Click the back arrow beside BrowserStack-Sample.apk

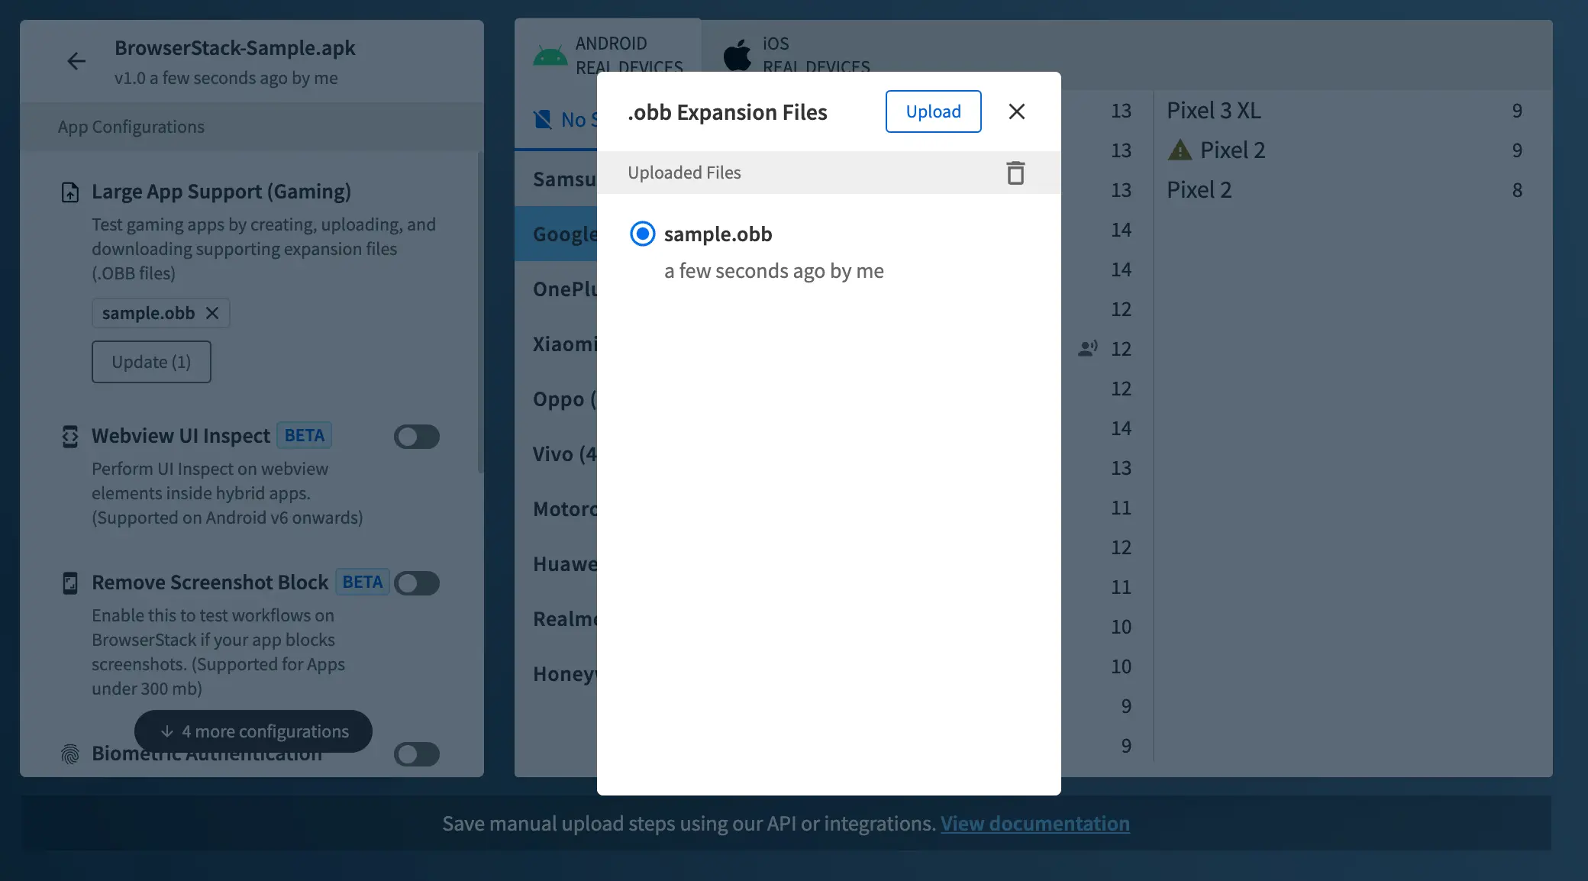76,61
